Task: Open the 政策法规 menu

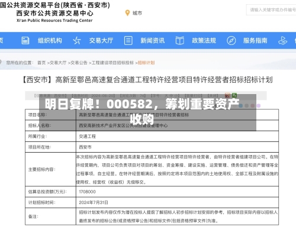Action: tap(204, 41)
